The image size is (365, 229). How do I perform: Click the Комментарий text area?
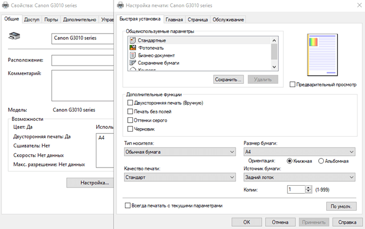click(x=83, y=85)
